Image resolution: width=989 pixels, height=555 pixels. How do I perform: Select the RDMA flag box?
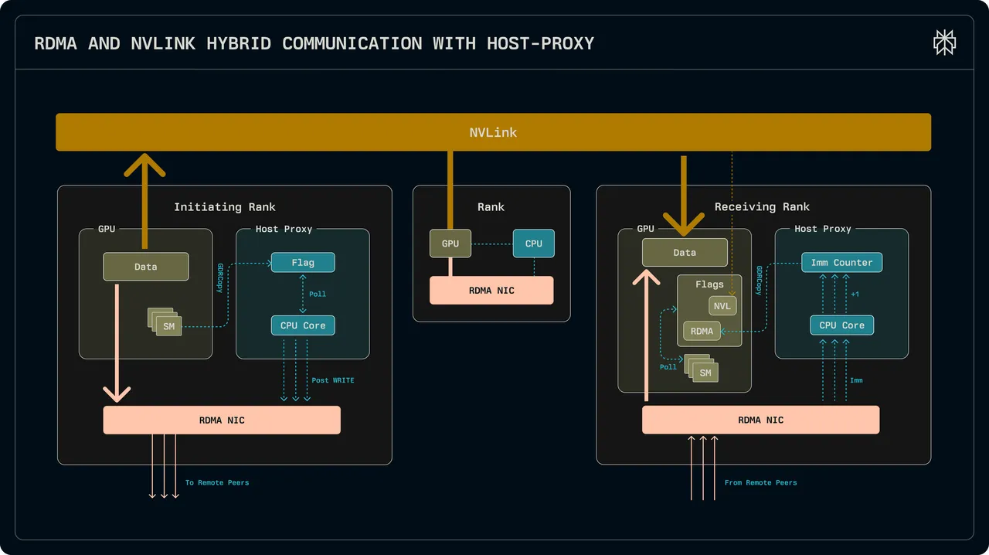pyautogui.click(x=702, y=332)
